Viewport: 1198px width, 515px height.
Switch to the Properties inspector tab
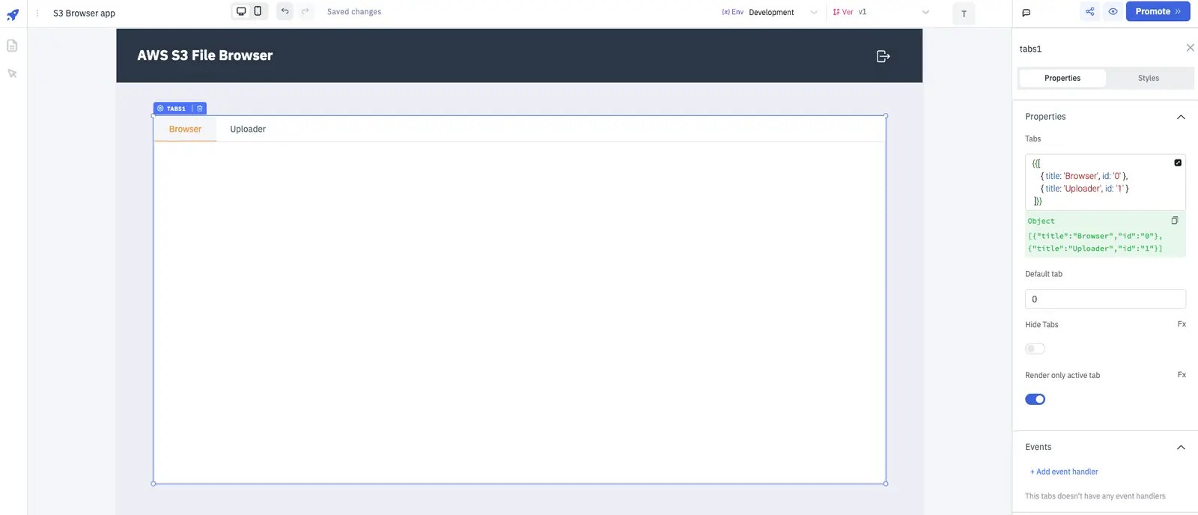click(x=1062, y=78)
